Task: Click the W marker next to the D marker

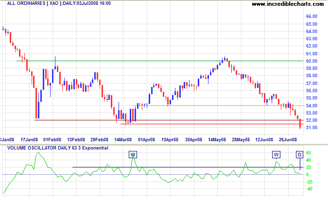Action: (276, 155)
